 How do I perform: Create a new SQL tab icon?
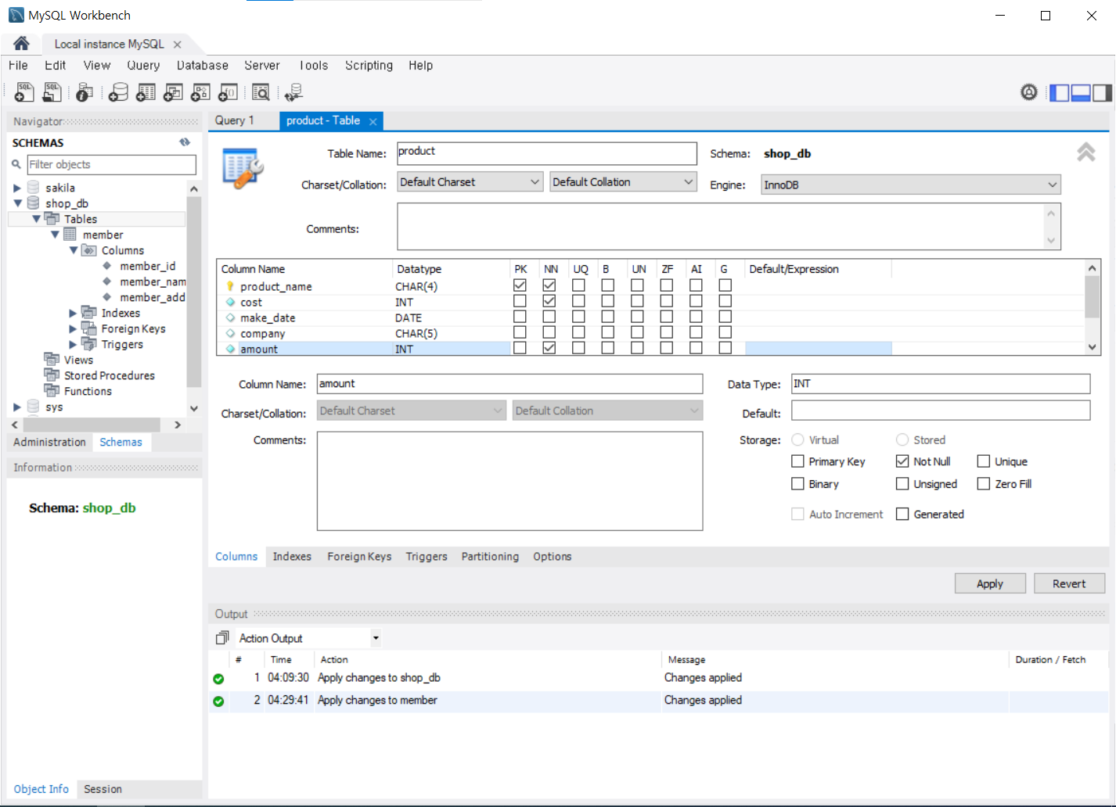coord(24,92)
